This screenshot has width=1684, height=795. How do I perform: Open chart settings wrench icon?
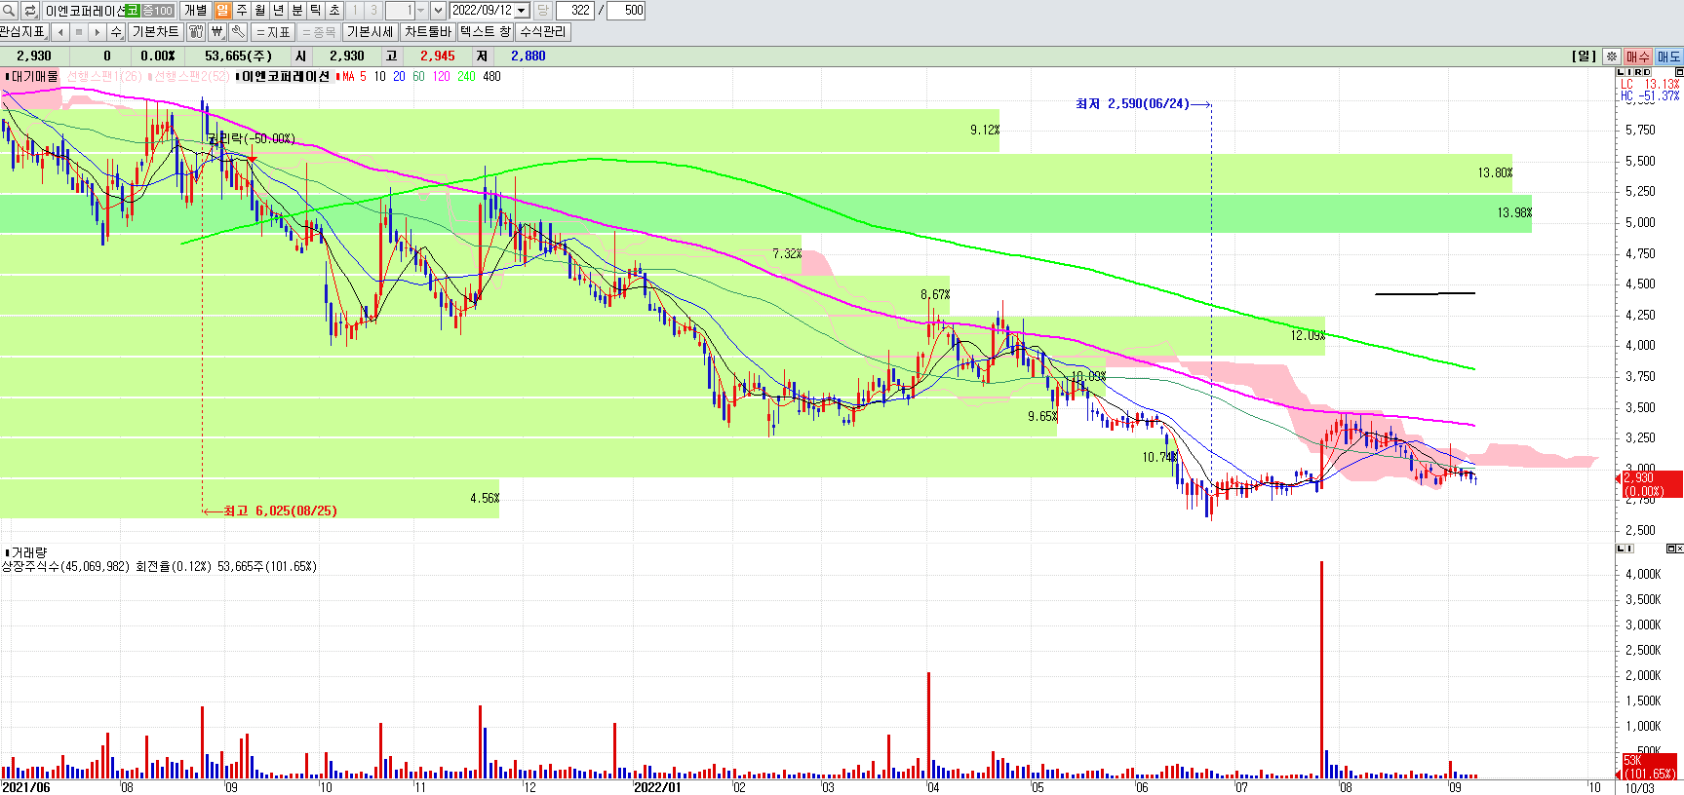[238, 32]
